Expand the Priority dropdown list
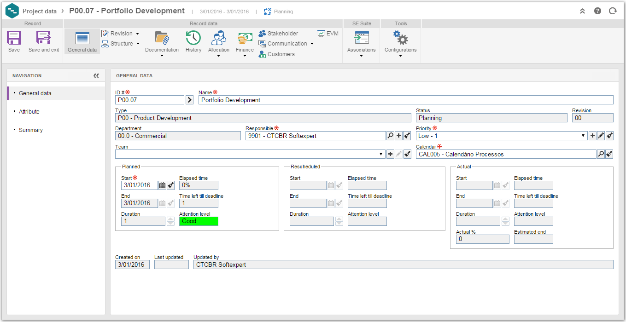The height and width of the screenshot is (322, 626). pos(584,136)
